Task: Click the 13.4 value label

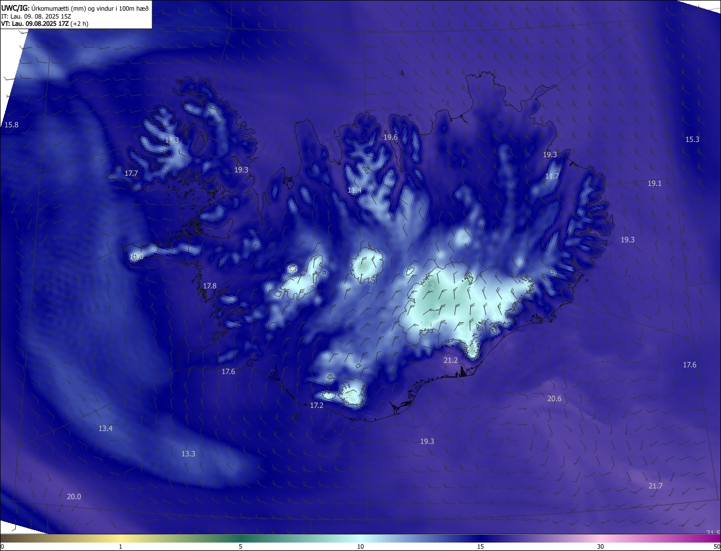Action: (x=105, y=429)
